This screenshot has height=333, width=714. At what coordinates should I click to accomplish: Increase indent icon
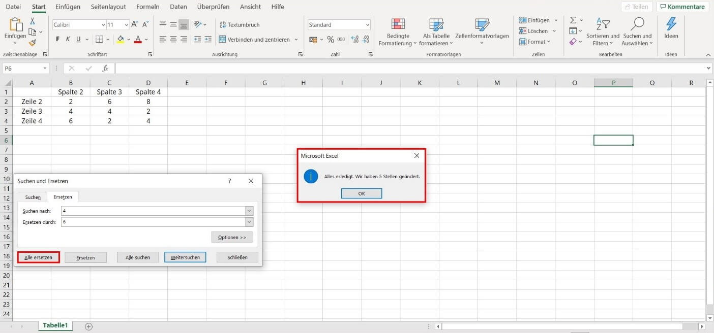[209, 39]
